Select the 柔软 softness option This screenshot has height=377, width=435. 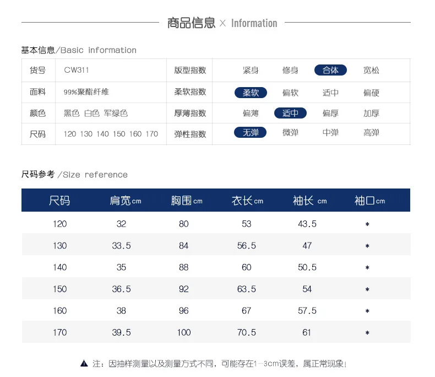tap(251, 93)
